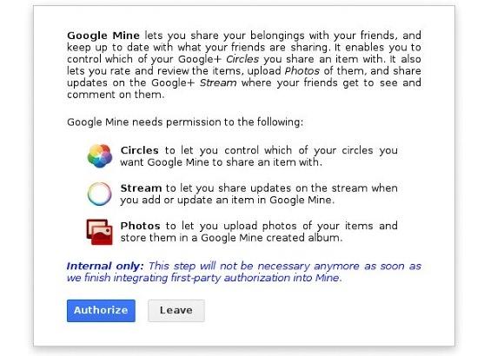This screenshot has width=484, height=356.
Task: Click the bold Google Mine heading text
Action: pyautogui.click(x=103, y=36)
